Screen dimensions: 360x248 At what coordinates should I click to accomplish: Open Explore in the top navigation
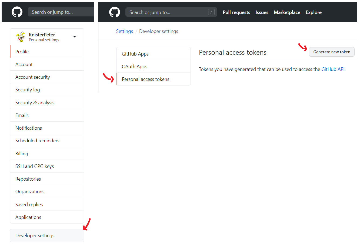point(314,12)
